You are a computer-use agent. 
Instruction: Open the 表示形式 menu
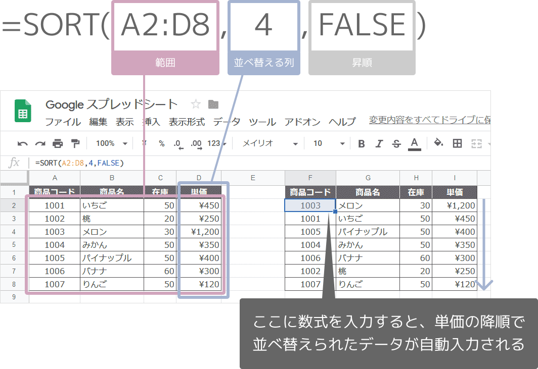click(x=187, y=122)
